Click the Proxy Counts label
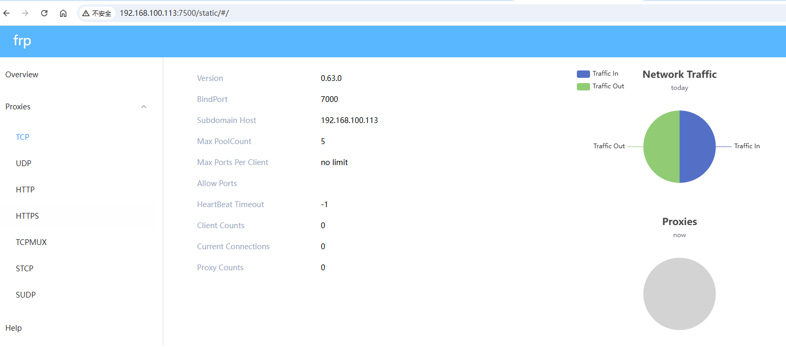This screenshot has height=347, width=786. click(x=220, y=268)
